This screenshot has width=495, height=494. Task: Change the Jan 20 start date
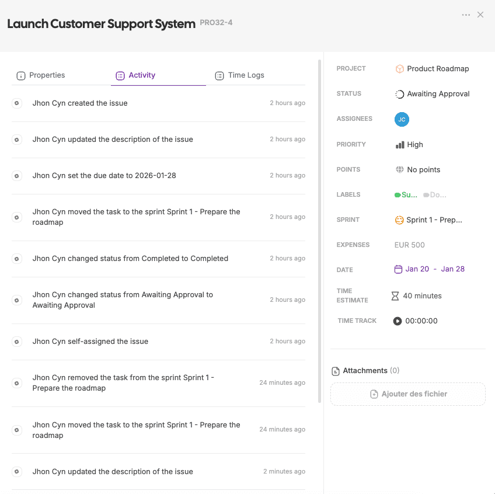(417, 269)
